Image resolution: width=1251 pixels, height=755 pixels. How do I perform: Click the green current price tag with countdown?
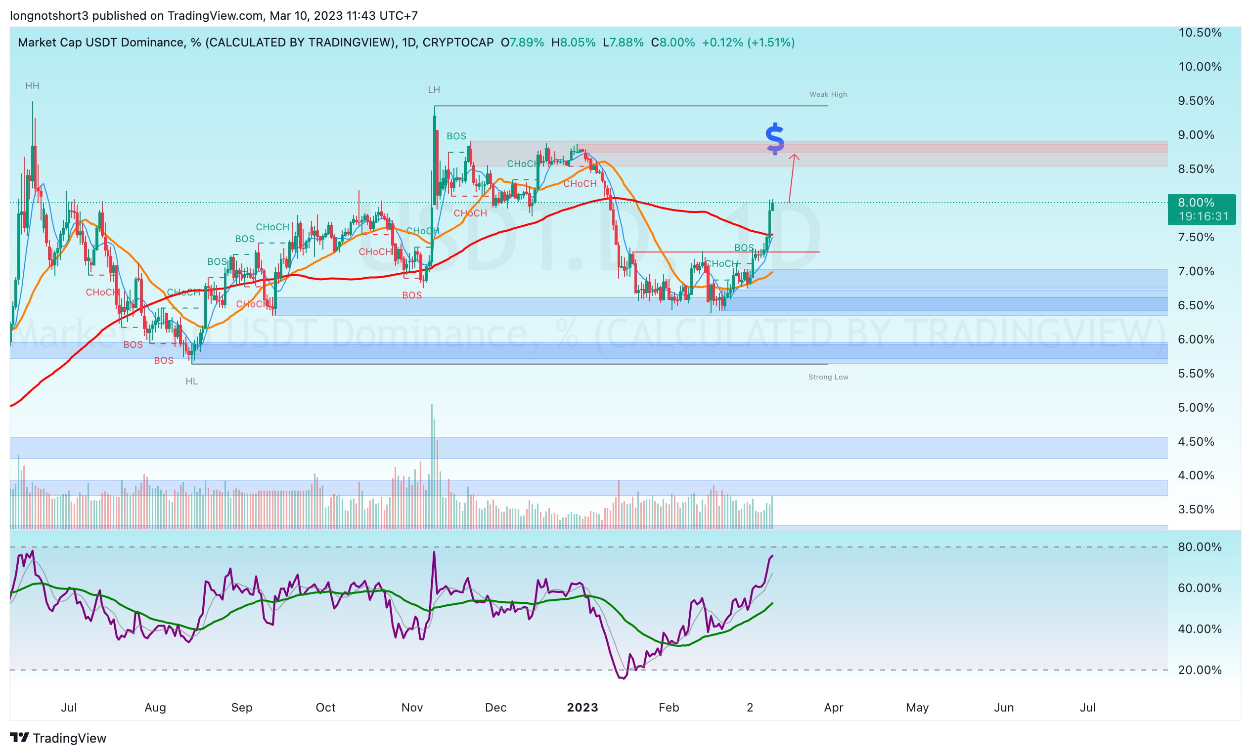pyautogui.click(x=1202, y=209)
